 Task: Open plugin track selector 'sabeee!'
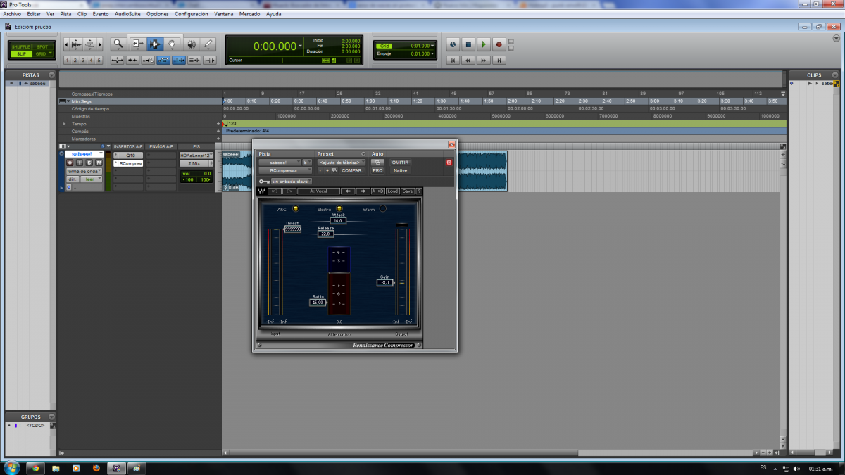pyautogui.click(x=279, y=163)
